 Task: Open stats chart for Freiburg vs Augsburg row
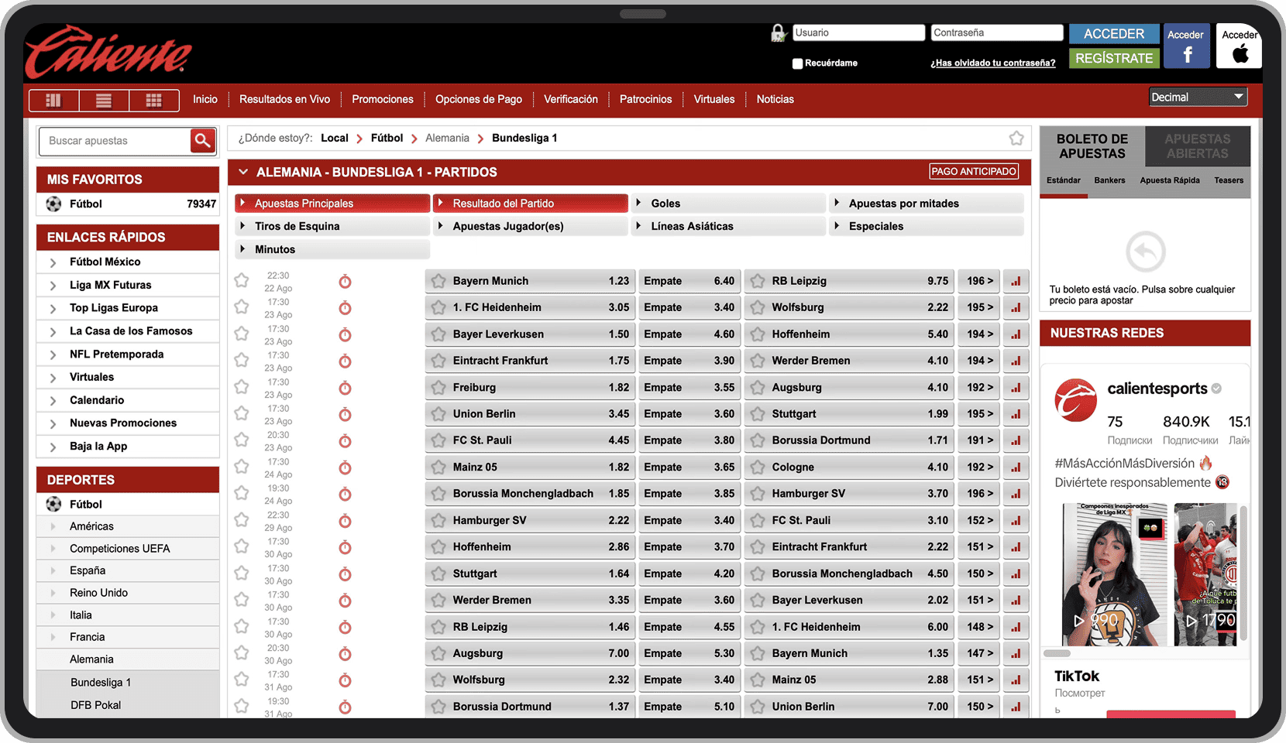click(x=1016, y=388)
